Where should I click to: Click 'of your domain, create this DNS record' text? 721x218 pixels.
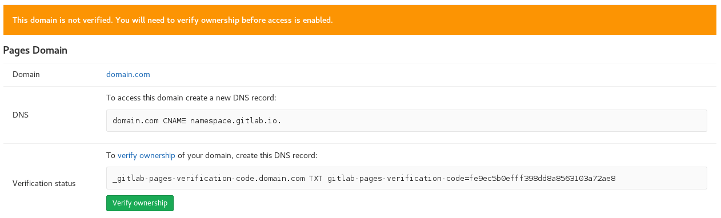(247, 155)
